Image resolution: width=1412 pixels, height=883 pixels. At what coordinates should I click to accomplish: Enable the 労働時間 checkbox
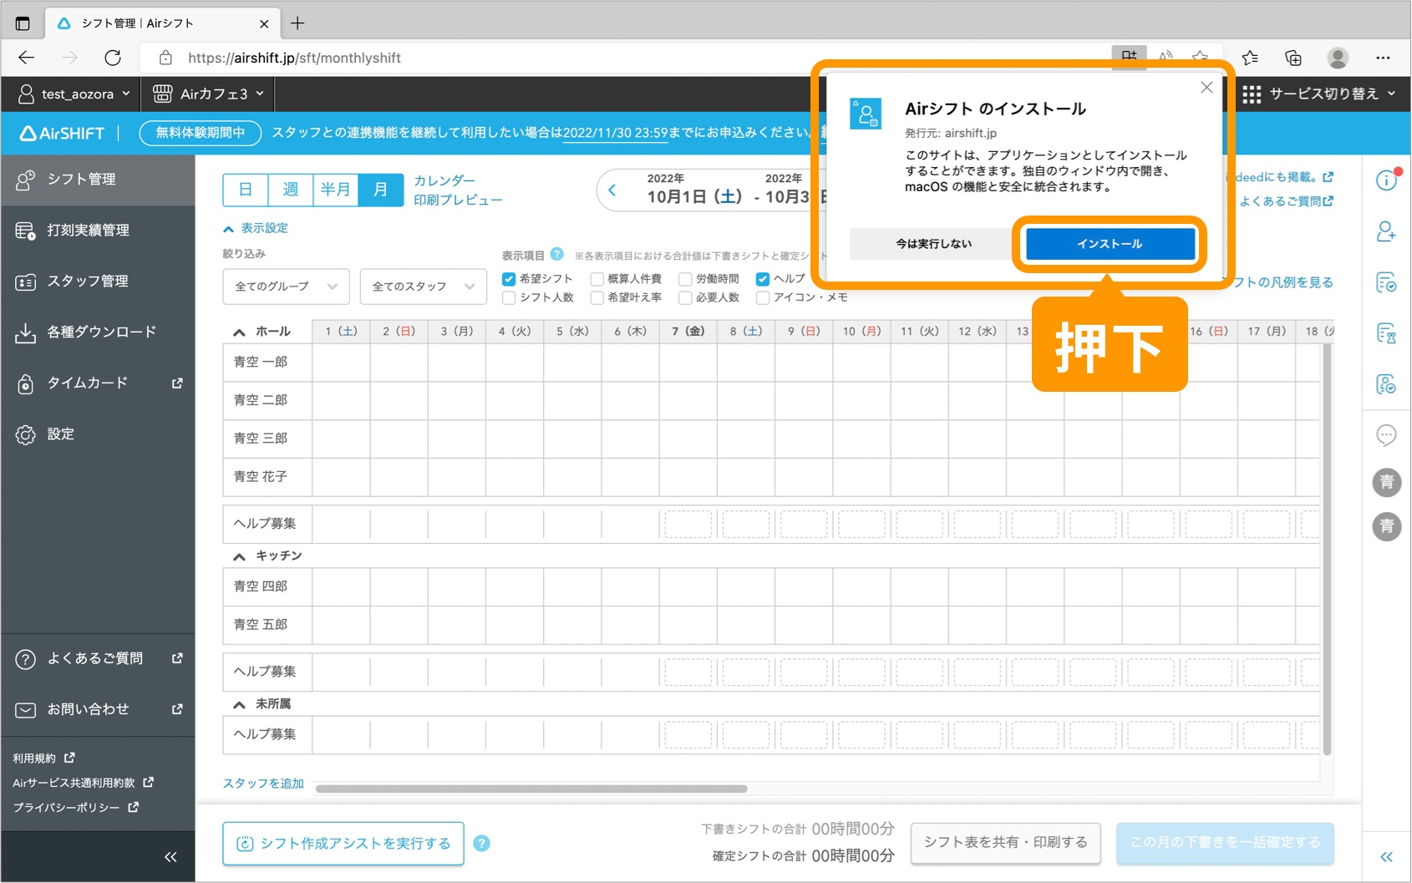tap(685, 279)
